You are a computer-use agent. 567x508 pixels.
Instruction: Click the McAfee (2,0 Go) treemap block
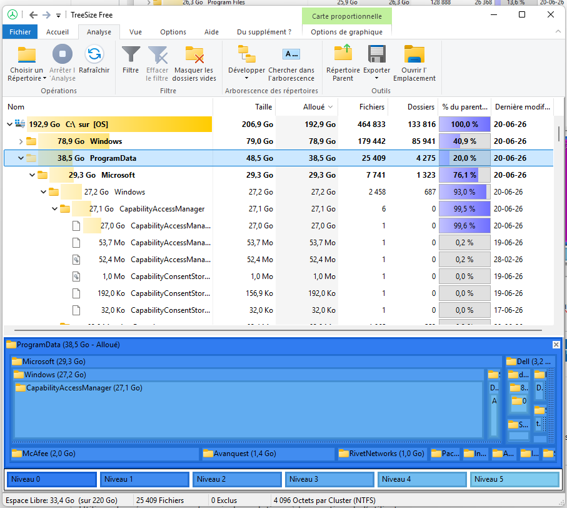tap(105, 454)
